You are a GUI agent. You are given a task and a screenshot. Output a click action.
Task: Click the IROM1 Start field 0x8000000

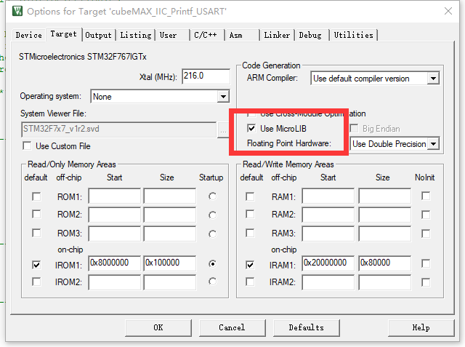pyautogui.click(x=115, y=263)
